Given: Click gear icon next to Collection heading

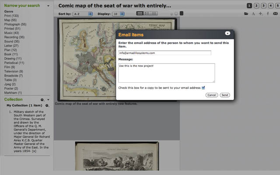Looking at the screenshot, I should tap(42, 100).
